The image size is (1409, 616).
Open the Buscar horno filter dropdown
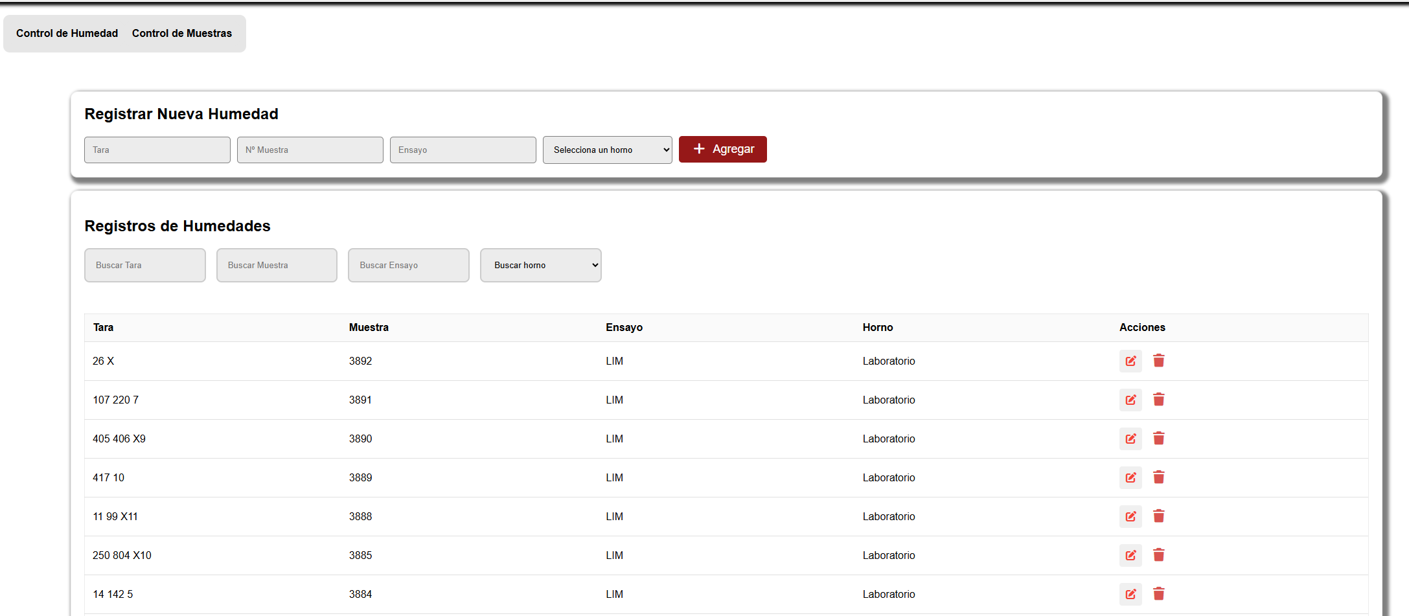[x=540, y=265]
